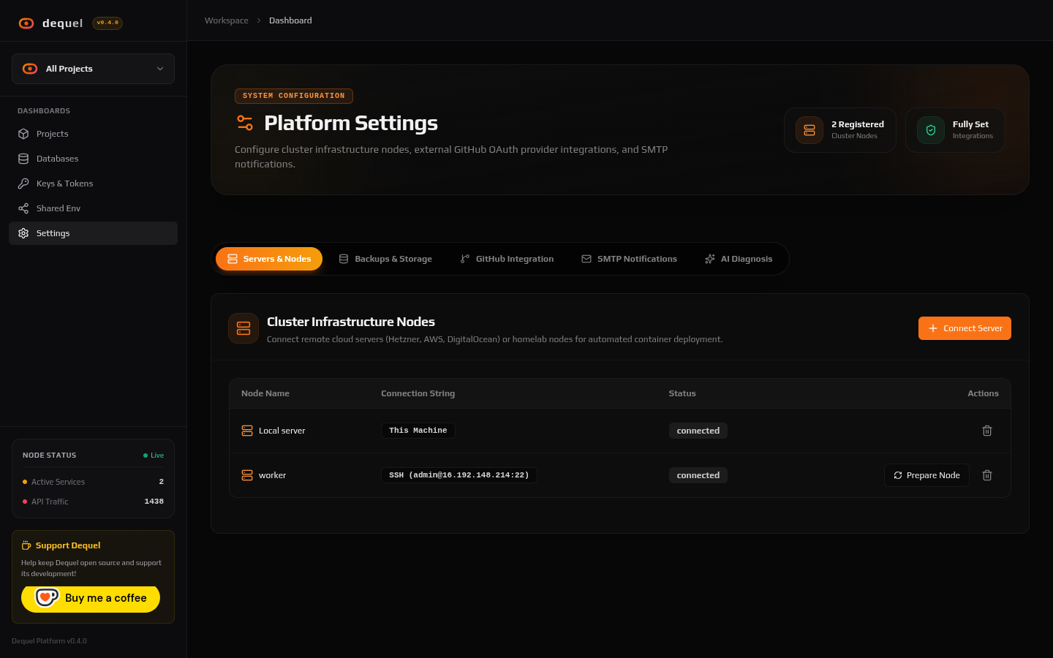Viewport: 1053px width, 658px height.
Task: Click the SYSTEM CONFIGURATION badge
Action: pyautogui.click(x=294, y=96)
